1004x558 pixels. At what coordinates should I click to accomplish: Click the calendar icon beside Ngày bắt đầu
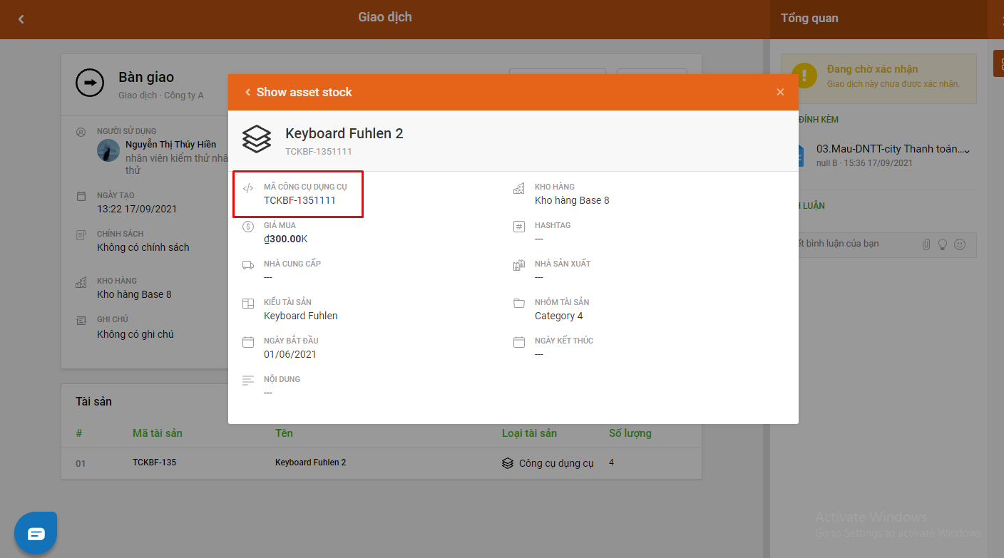(248, 342)
